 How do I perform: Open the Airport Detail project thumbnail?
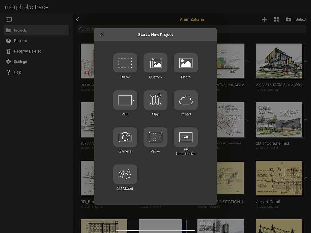tap(279, 178)
